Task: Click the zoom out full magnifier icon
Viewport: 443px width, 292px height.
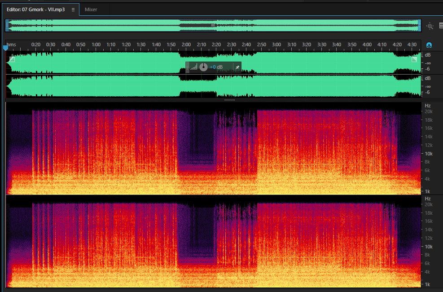Action: (430, 26)
